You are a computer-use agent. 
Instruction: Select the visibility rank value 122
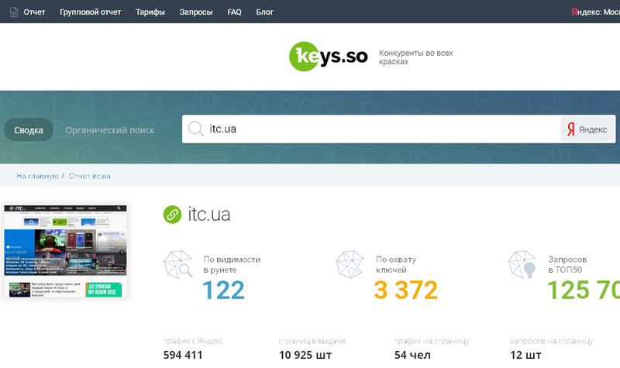tap(223, 290)
